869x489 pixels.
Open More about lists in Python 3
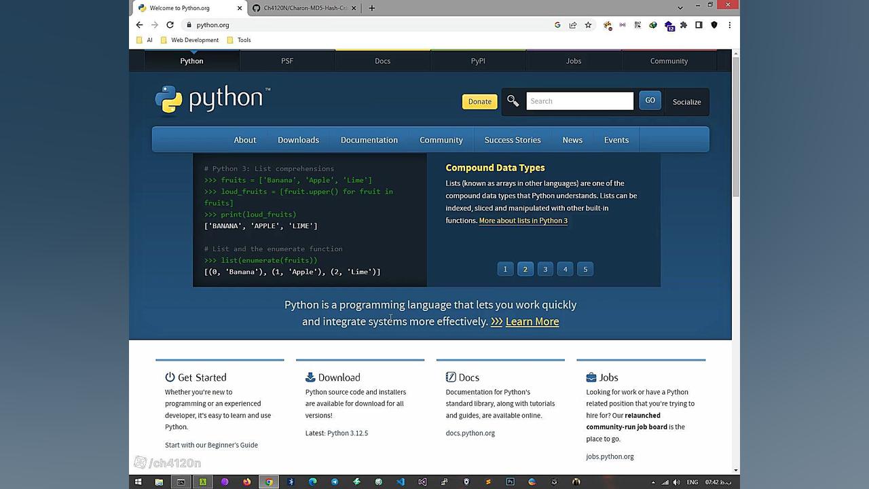pos(523,221)
